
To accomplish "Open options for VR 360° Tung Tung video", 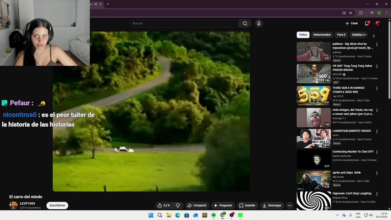I will tap(377, 66).
